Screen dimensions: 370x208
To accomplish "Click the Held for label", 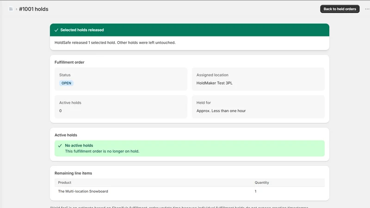I will [x=203, y=103].
